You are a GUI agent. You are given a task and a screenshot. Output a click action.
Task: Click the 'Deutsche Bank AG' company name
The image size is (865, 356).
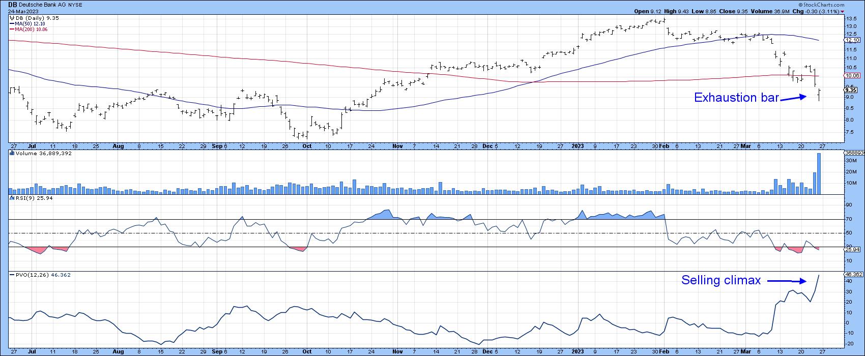click(42, 5)
